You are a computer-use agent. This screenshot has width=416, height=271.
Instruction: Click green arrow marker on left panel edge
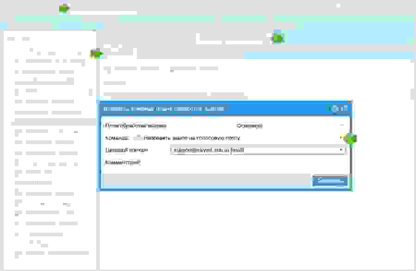pyautogui.click(x=96, y=54)
